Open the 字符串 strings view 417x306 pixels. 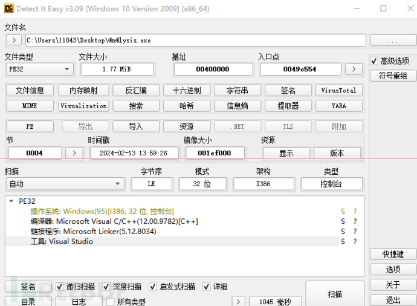[238, 91]
